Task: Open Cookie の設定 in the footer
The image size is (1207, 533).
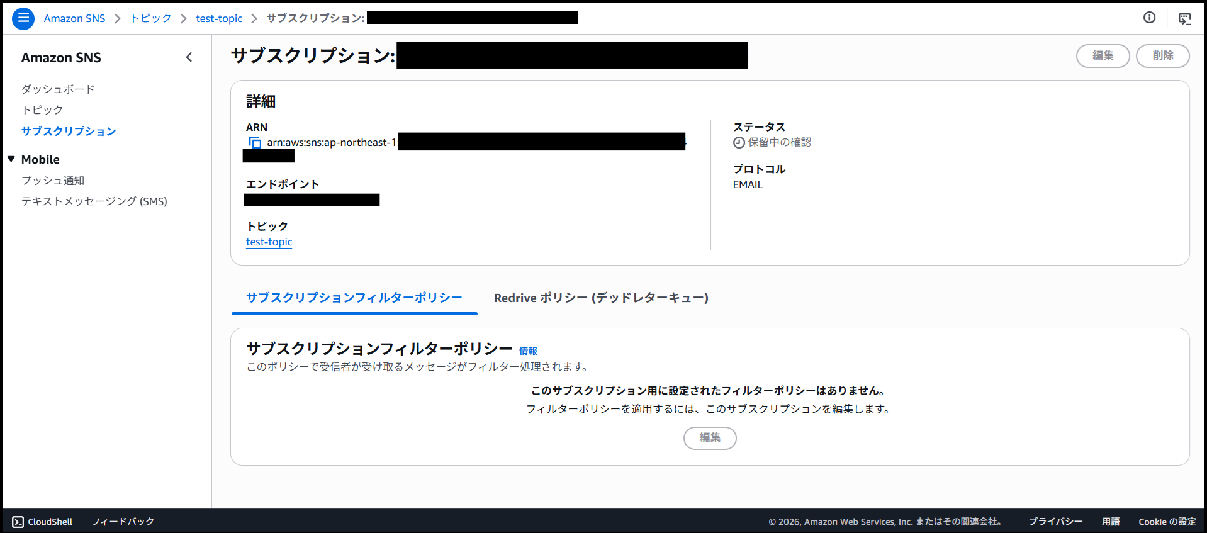Action: pos(1167,522)
